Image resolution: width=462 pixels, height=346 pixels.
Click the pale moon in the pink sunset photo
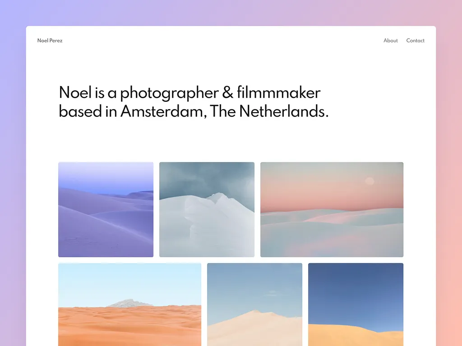coord(370,181)
